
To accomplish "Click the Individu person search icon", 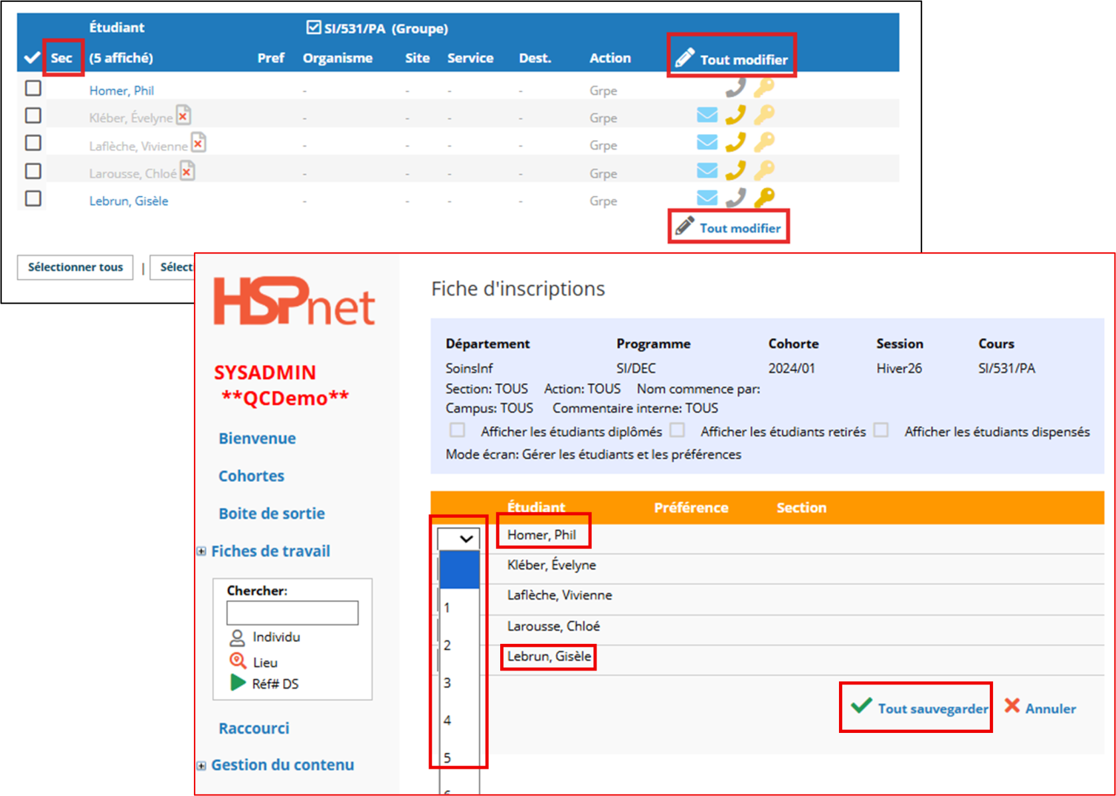I will pyautogui.click(x=237, y=638).
